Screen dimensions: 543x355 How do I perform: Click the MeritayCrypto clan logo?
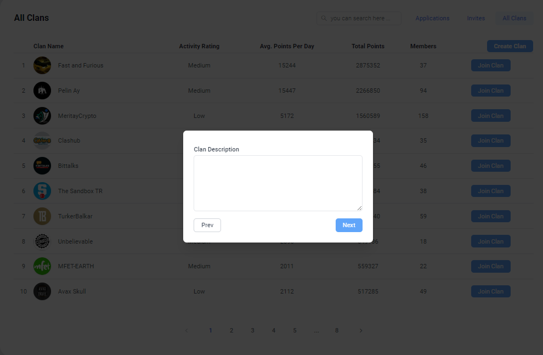[42, 116]
